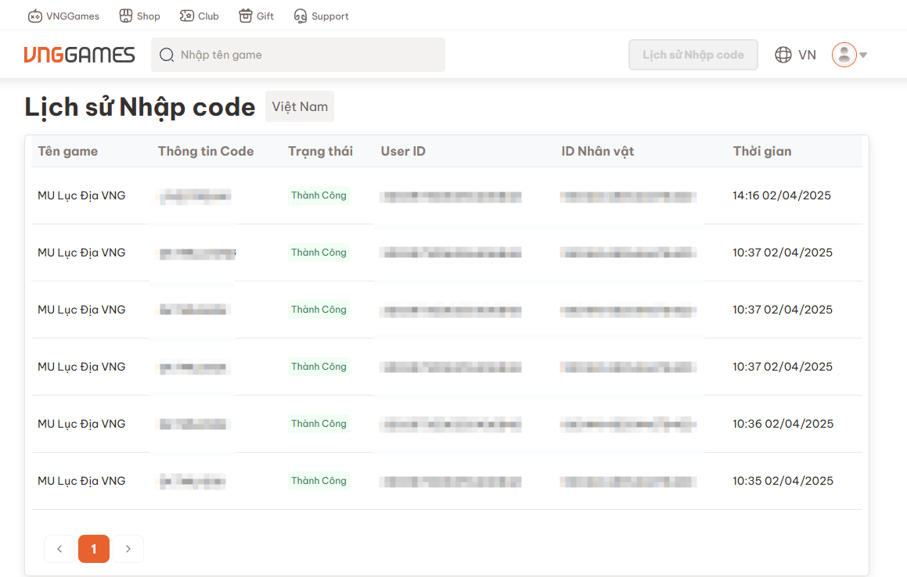Viewport: 907px width, 577px height.
Task: Select page 1 in pagination
Action: [94, 549]
